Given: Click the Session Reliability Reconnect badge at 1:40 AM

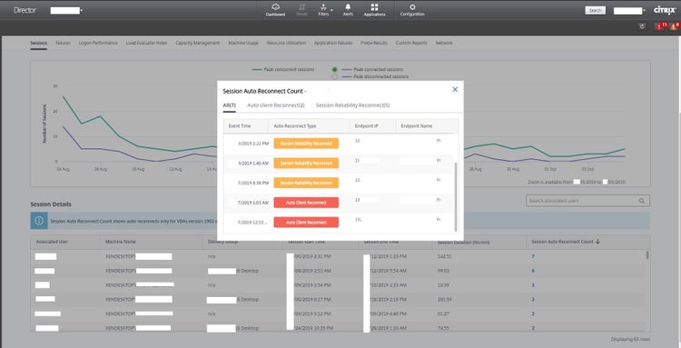Looking at the screenshot, I should point(306,164).
